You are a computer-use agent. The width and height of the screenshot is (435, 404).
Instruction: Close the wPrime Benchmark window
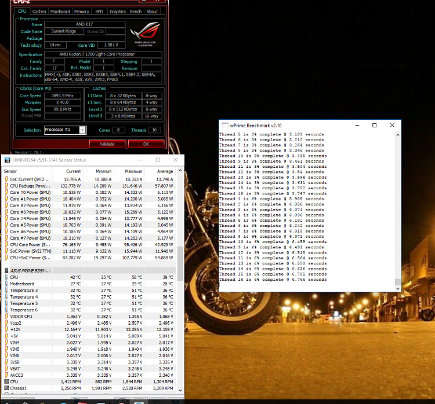[x=392, y=126]
